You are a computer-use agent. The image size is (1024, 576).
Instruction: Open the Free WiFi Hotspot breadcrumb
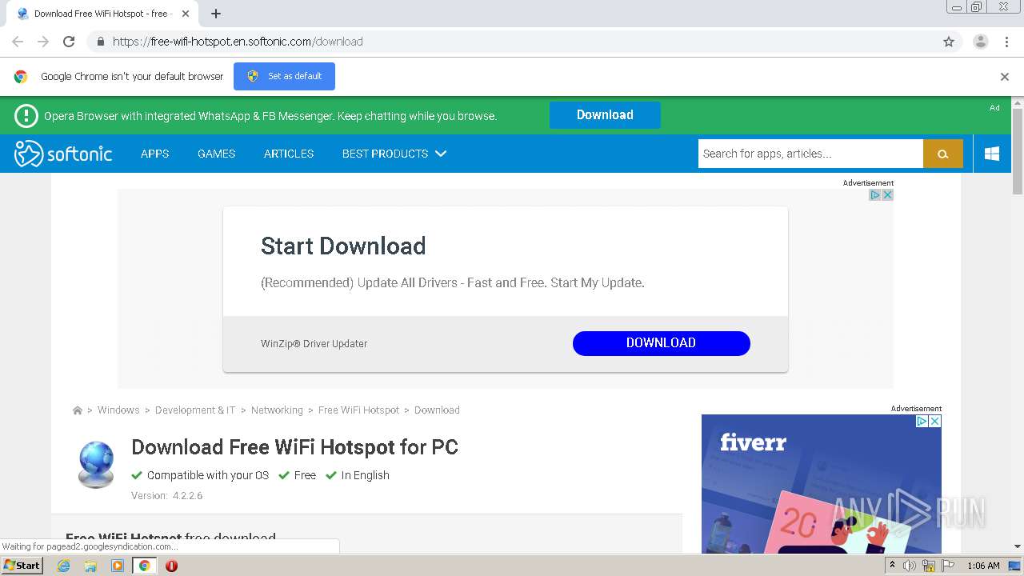358,410
